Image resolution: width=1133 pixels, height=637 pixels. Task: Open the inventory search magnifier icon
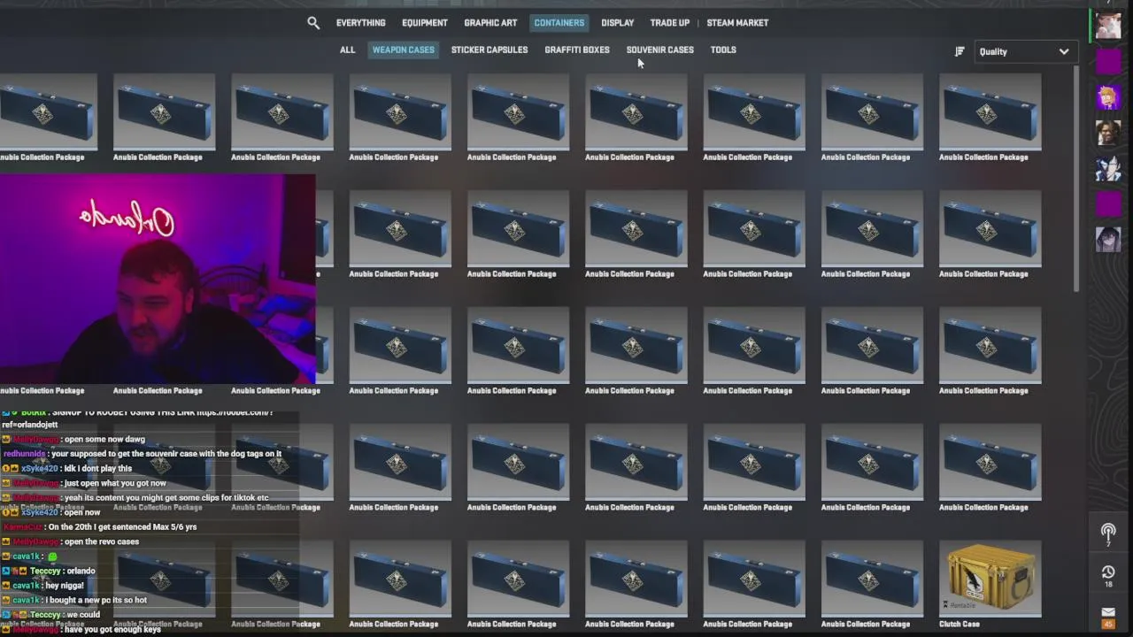pyautogui.click(x=313, y=23)
